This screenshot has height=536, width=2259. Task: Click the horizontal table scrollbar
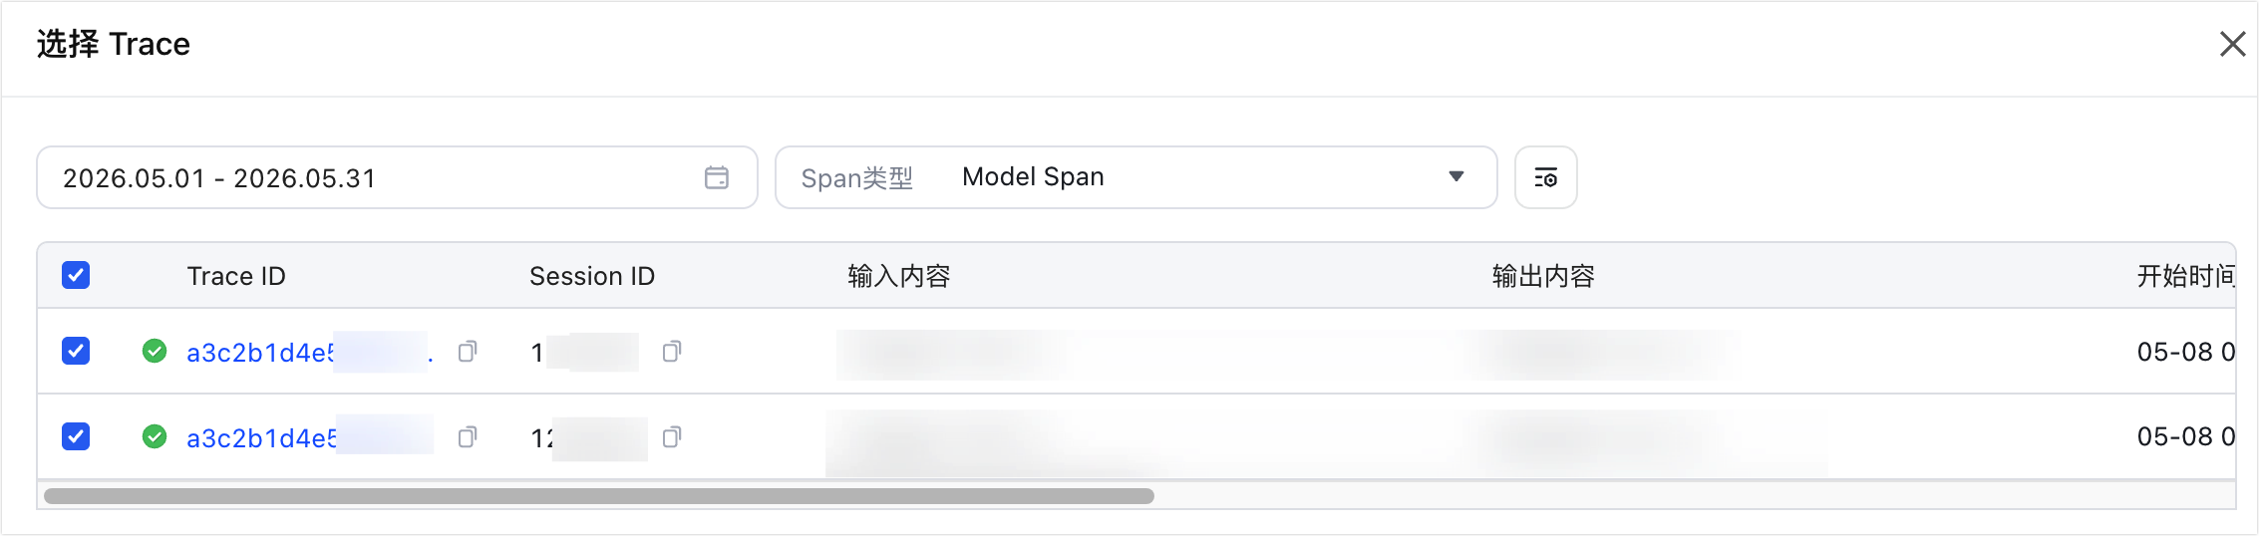click(599, 496)
